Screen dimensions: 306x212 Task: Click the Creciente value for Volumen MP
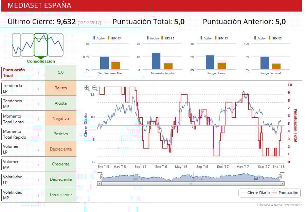pyautogui.click(x=61, y=164)
